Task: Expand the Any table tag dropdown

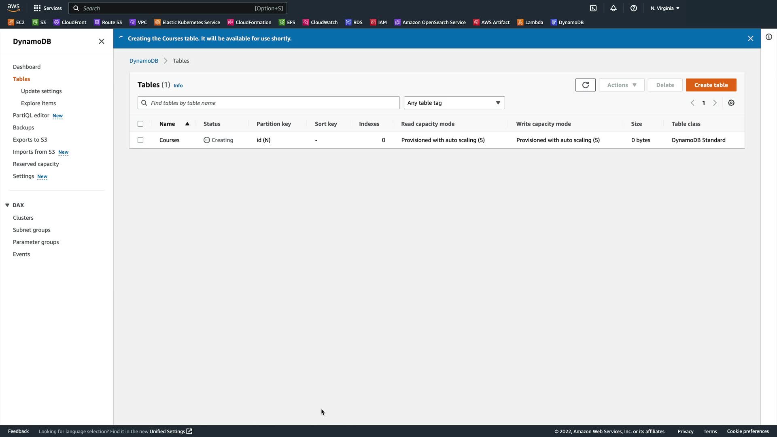Action: click(454, 103)
